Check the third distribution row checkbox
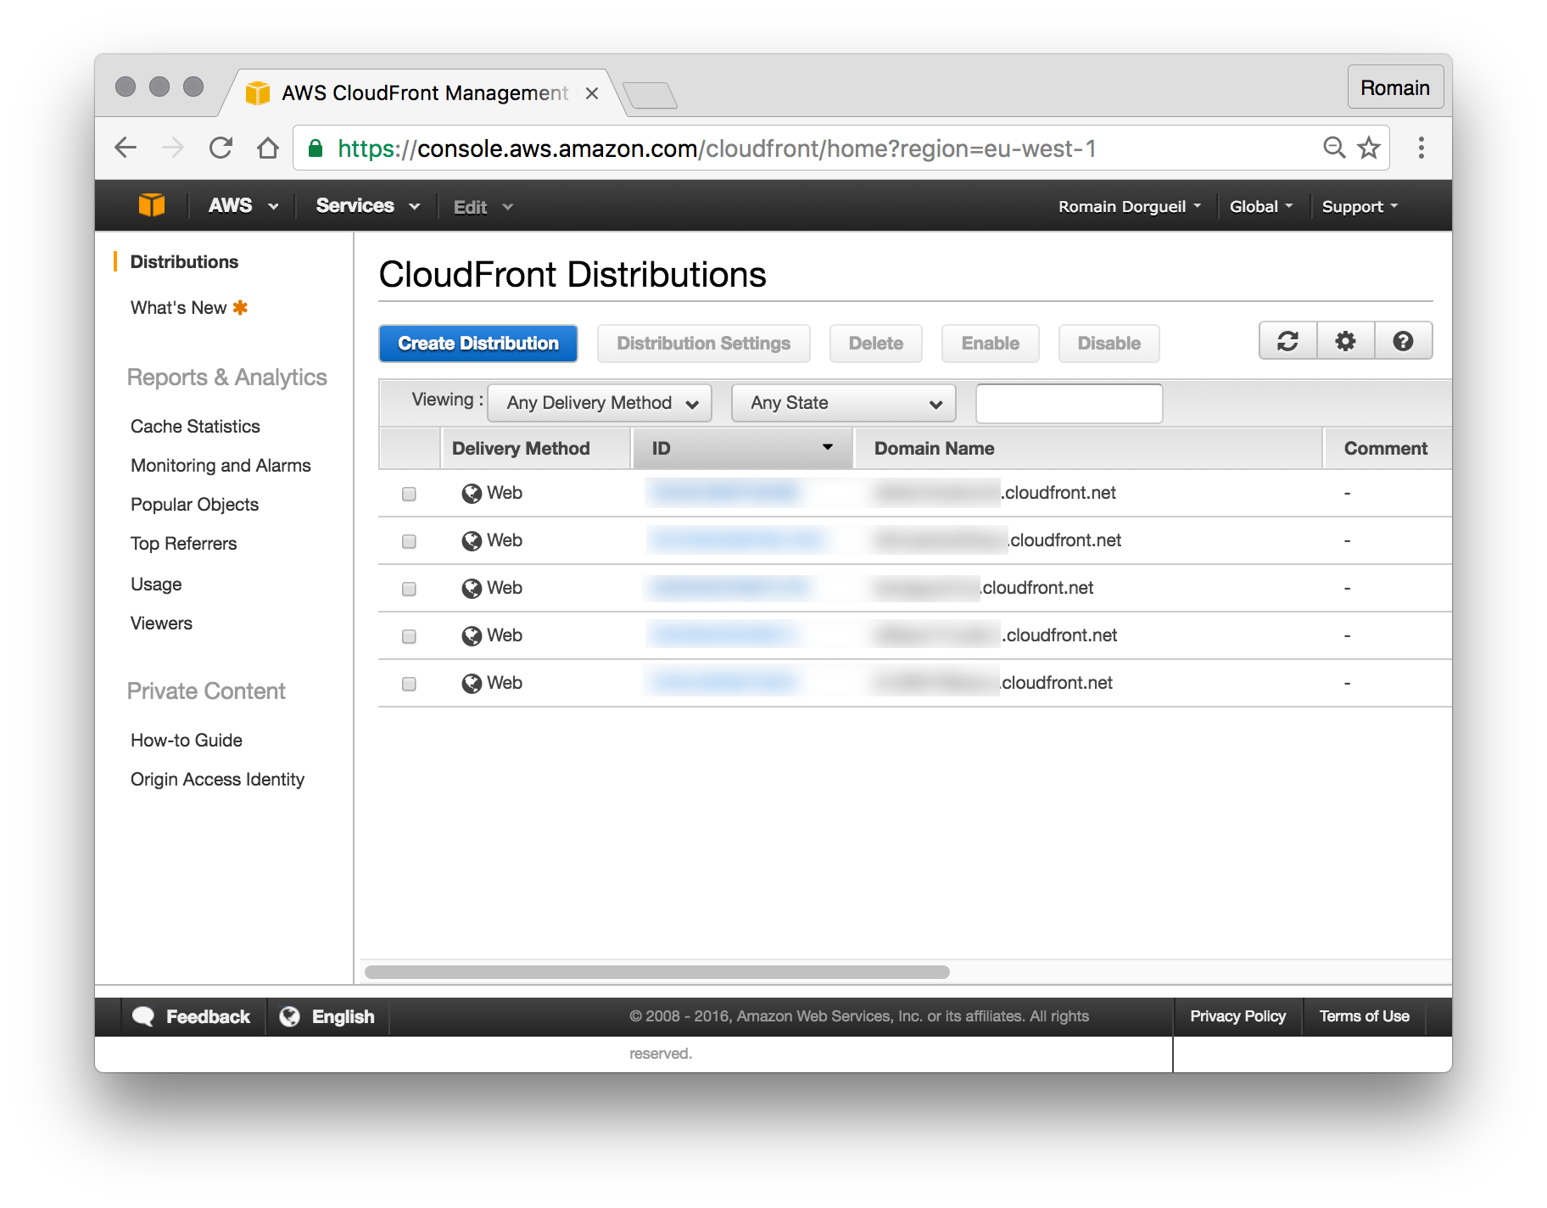This screenshot has height=1208, width=1547. point(409,589)
